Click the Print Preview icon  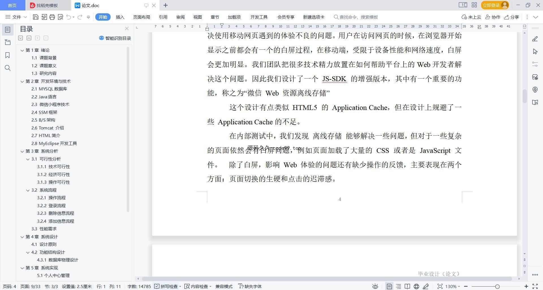tap(60, 17)
